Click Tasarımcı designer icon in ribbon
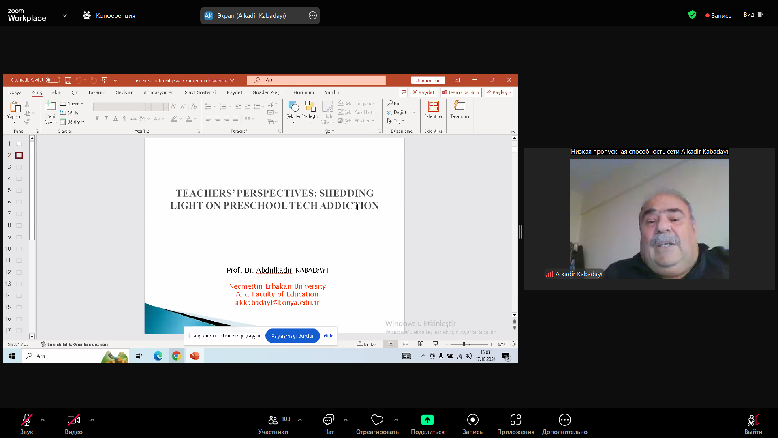Screen dimensions: 778x438 (460, 106)
